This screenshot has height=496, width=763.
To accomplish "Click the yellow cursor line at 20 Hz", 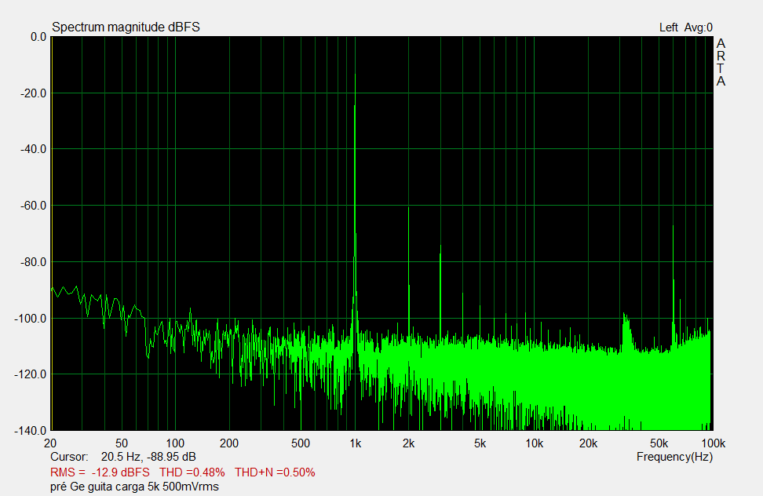I will pyautogui.click(x=52, y=233).
